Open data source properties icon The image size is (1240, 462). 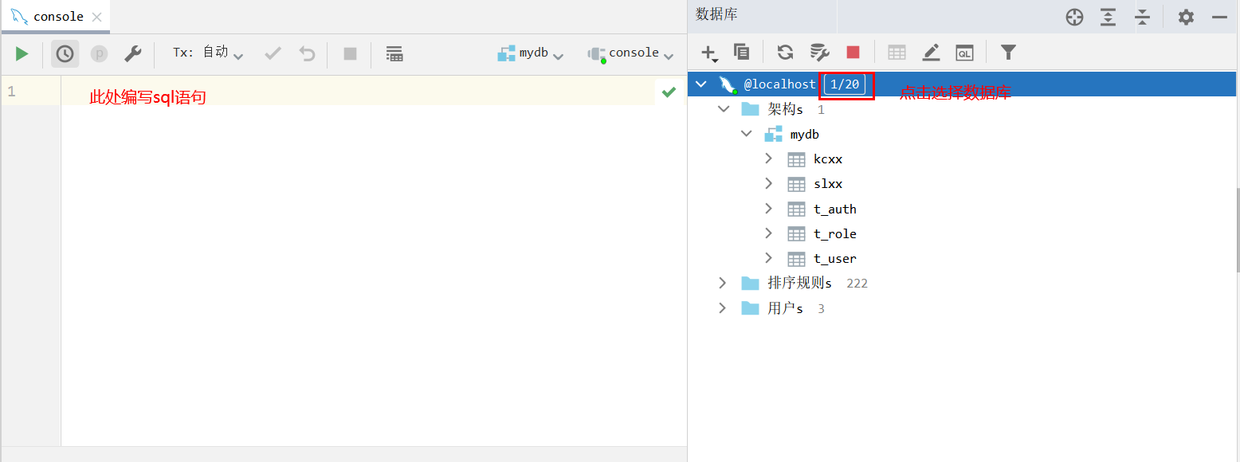[819, 52]
